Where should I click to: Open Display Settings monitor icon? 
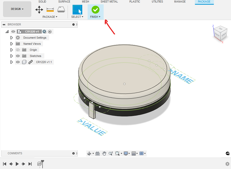coord(126,153)
